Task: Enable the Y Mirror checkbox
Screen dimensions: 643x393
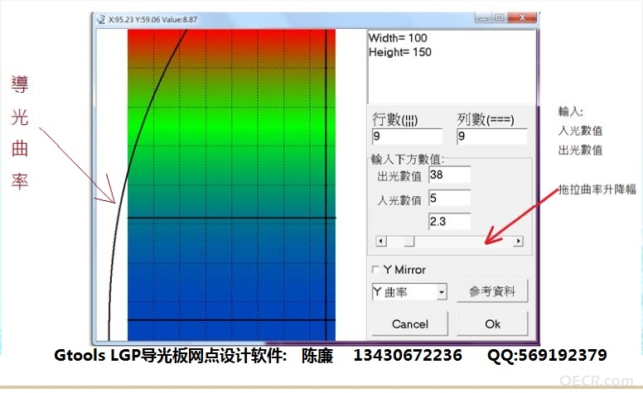Action: point(375,270)
